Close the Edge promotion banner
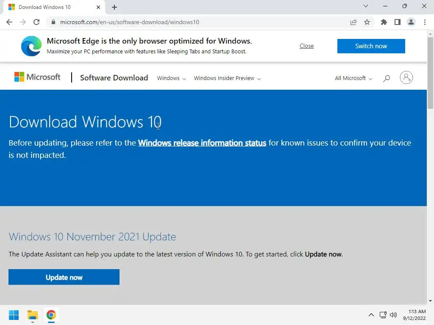434x325 pixels. pyautogui.click(x=307, y=46)
